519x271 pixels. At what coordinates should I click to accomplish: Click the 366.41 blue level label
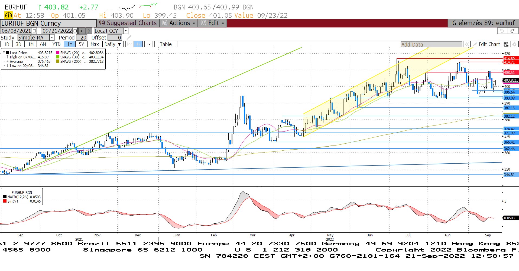tap(511, 142)
